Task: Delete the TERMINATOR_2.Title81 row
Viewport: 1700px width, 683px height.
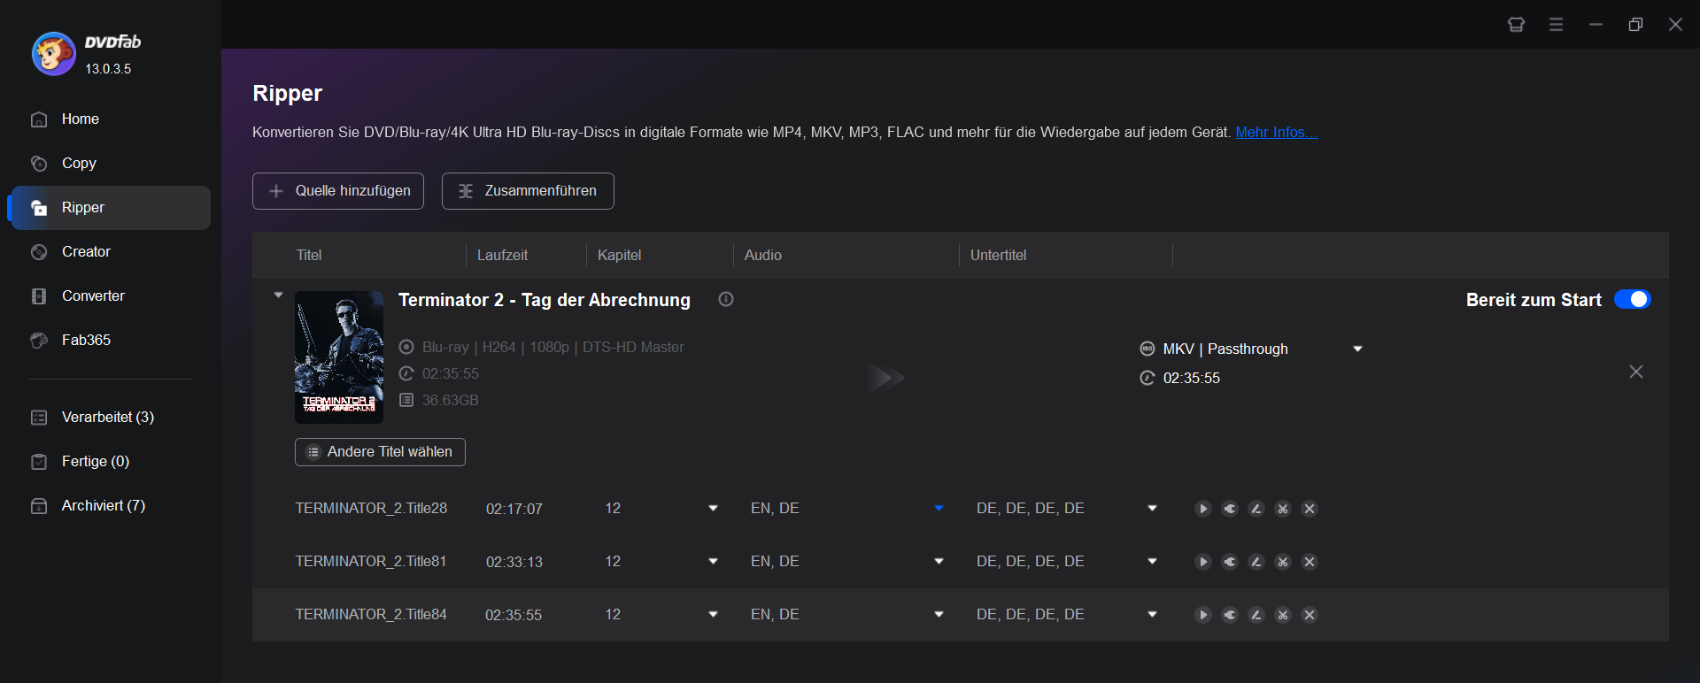Action: coord(1310,562)
